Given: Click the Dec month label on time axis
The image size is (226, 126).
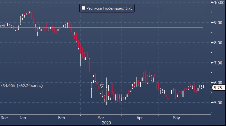Looking at the screenshot, I should click(x=4, y=118).
